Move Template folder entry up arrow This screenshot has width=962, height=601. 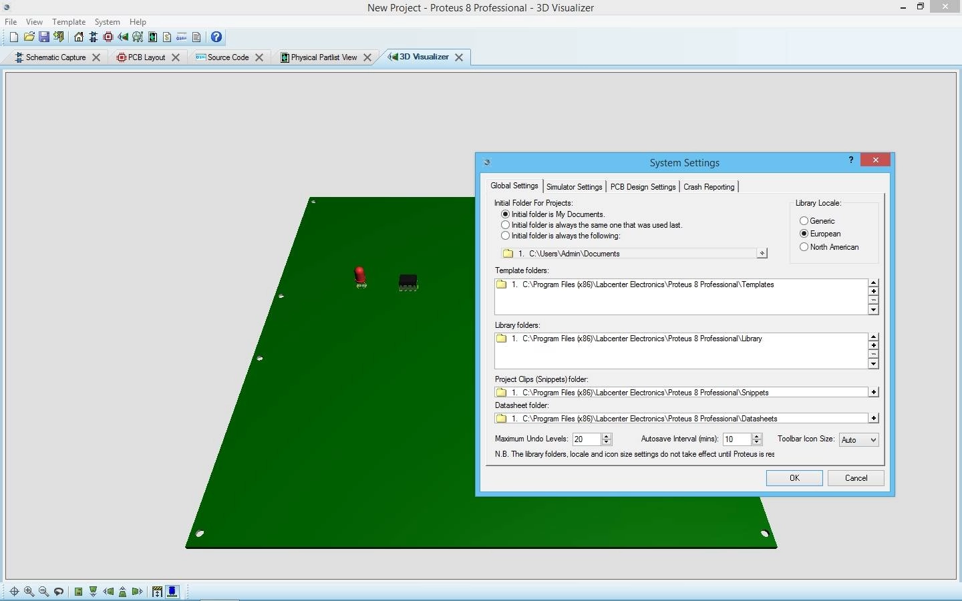coord(873,283)
